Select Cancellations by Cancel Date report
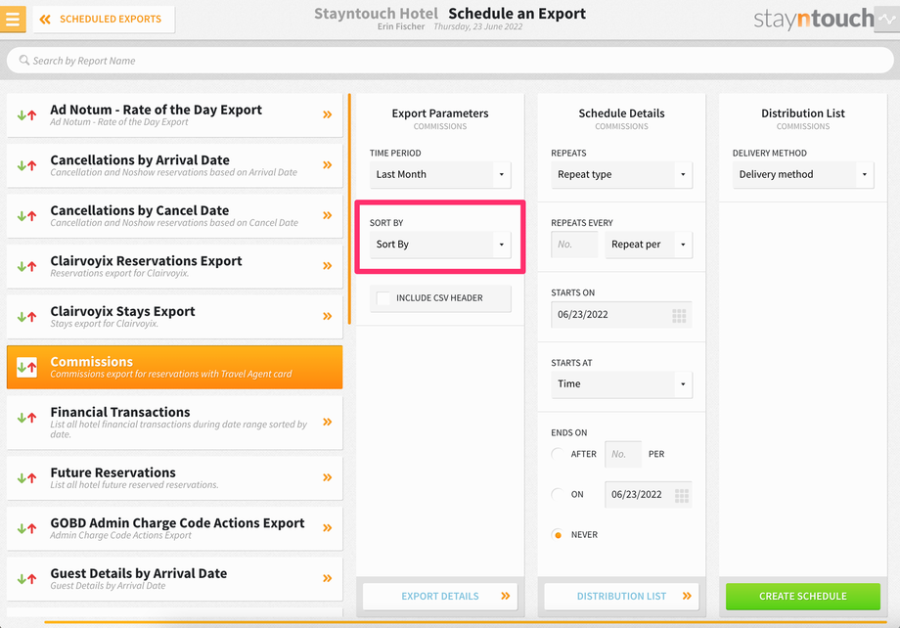Screen dimensions: 900x628 pos(174,216)
